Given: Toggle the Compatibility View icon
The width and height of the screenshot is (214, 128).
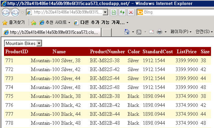Looking at the screenshot, I should coord(114,12).
